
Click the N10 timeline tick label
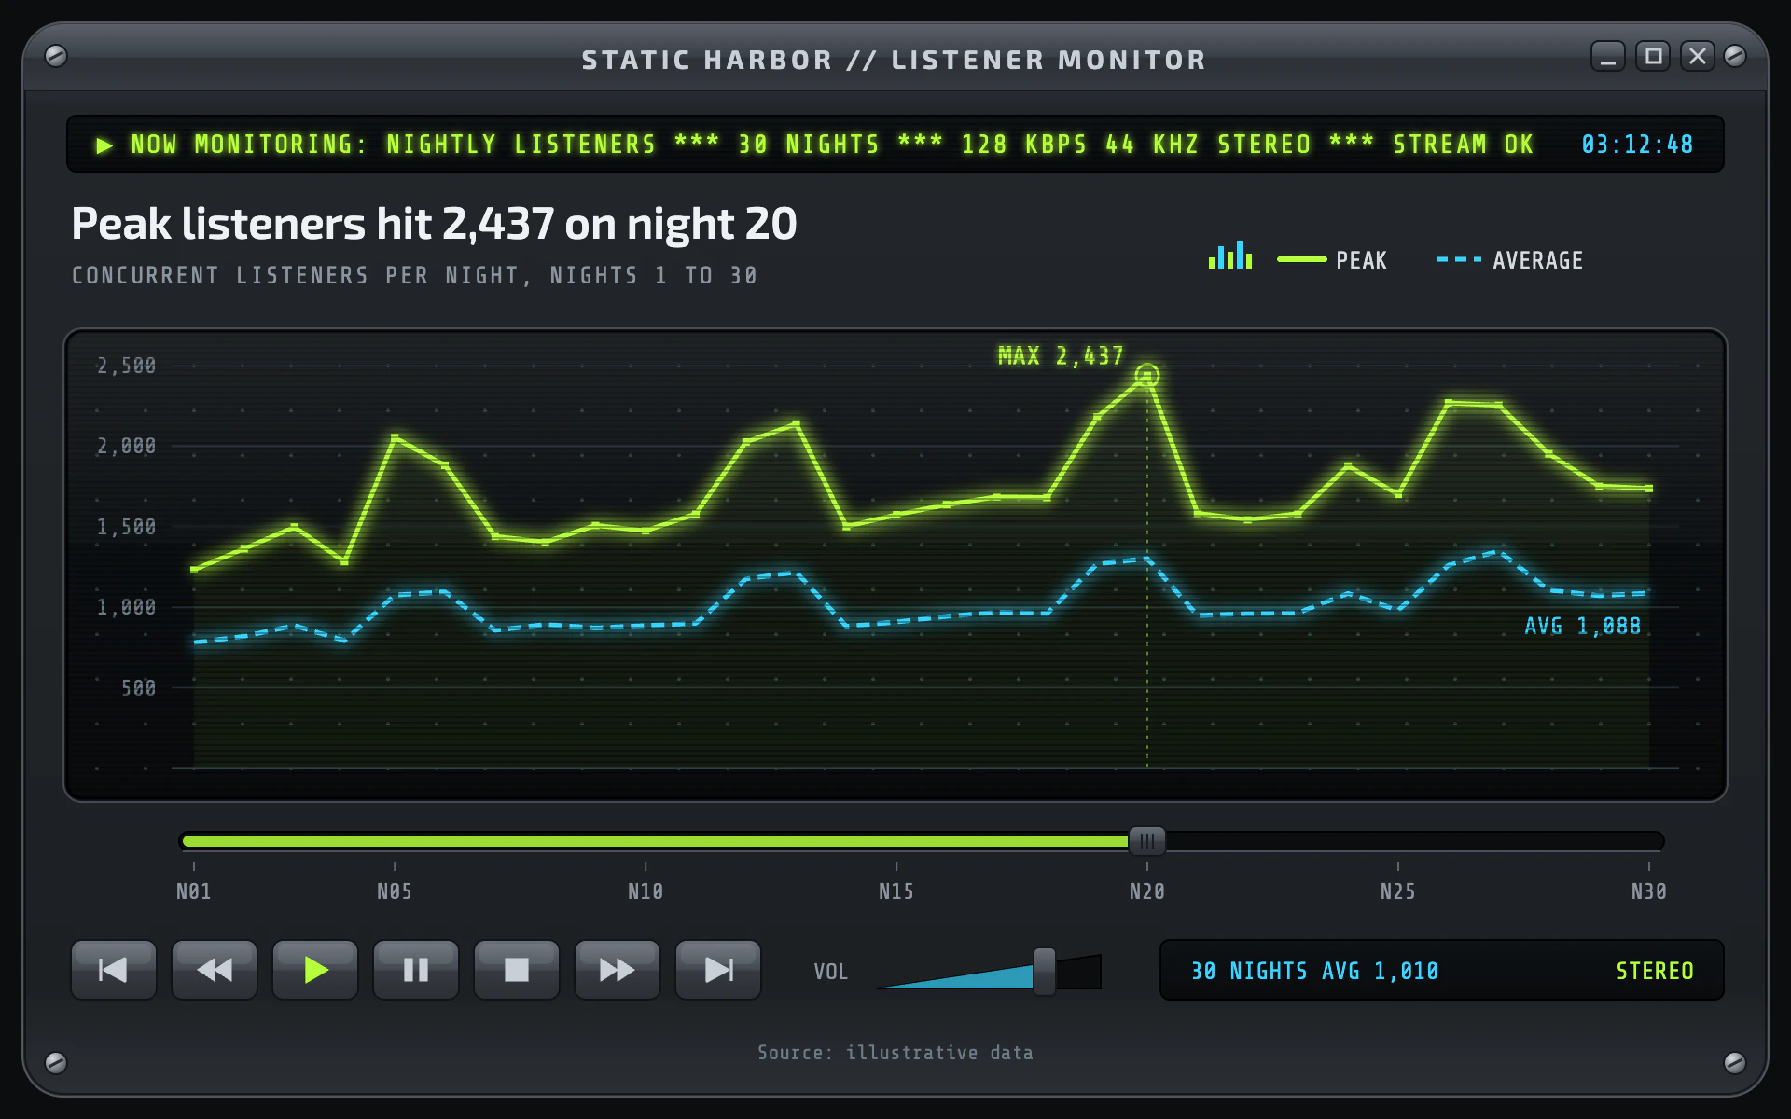pyautogui.click(x=646, y=891)
